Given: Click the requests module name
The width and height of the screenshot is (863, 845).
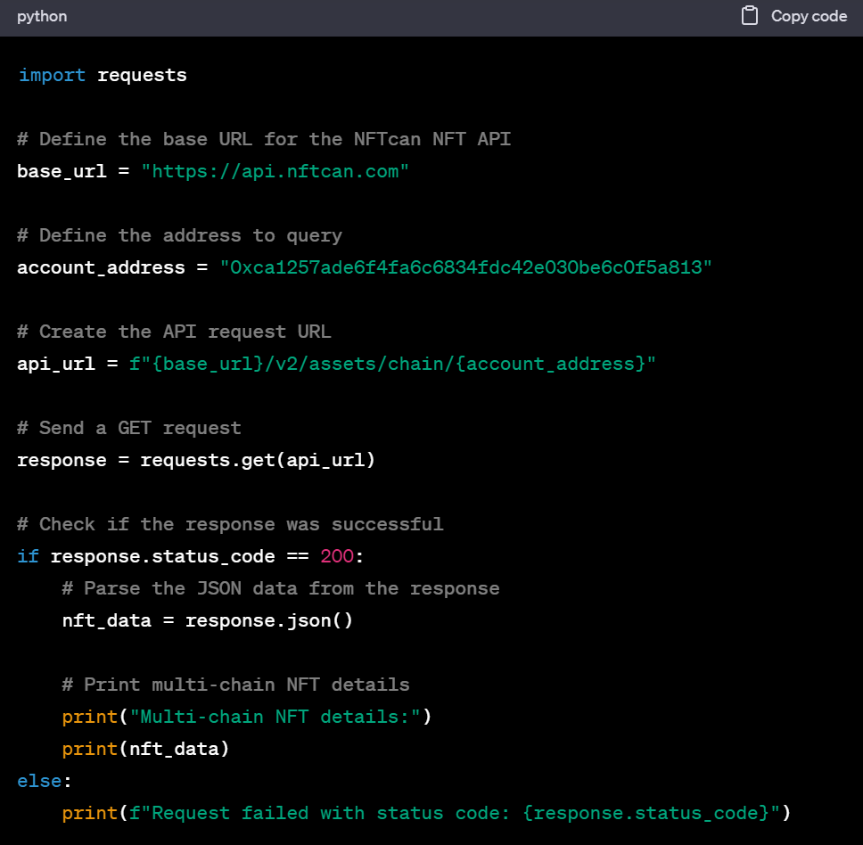Looking at the screenshot, I should (142, 75).
